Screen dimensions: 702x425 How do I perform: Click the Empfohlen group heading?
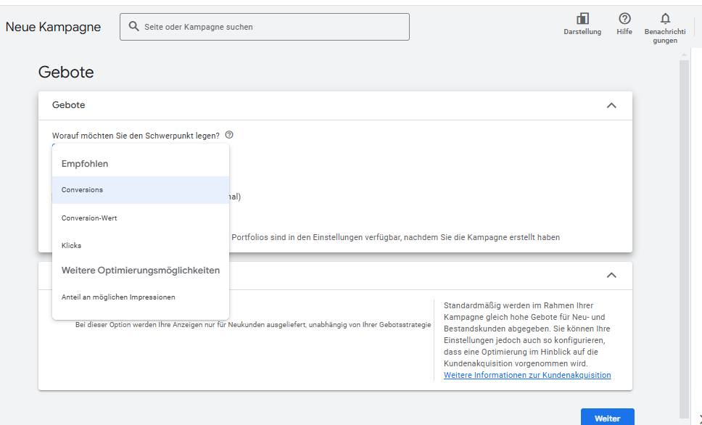point(85,164)
